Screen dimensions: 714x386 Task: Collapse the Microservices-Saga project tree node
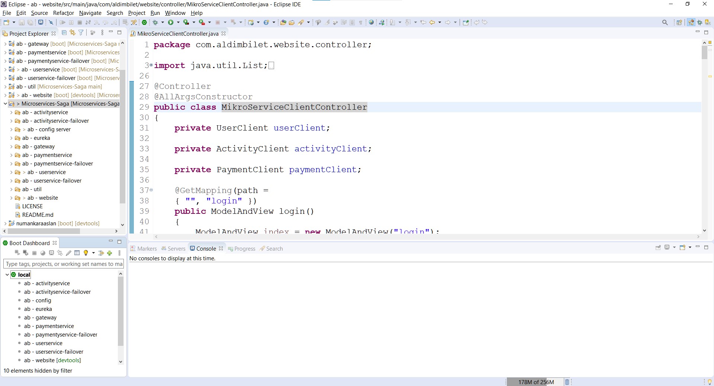pos(5,104)
